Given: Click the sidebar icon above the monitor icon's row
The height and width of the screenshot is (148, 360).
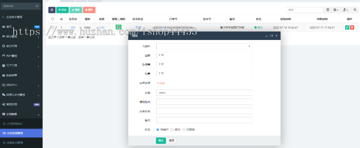Looking at the screenshot, I should coord(4,75).
